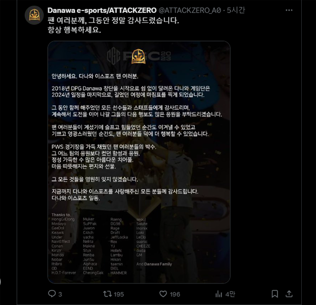Repost the tweet using the retweet icon
The image size is (316, 305).
pyautogui.click(x=107, y=294)
